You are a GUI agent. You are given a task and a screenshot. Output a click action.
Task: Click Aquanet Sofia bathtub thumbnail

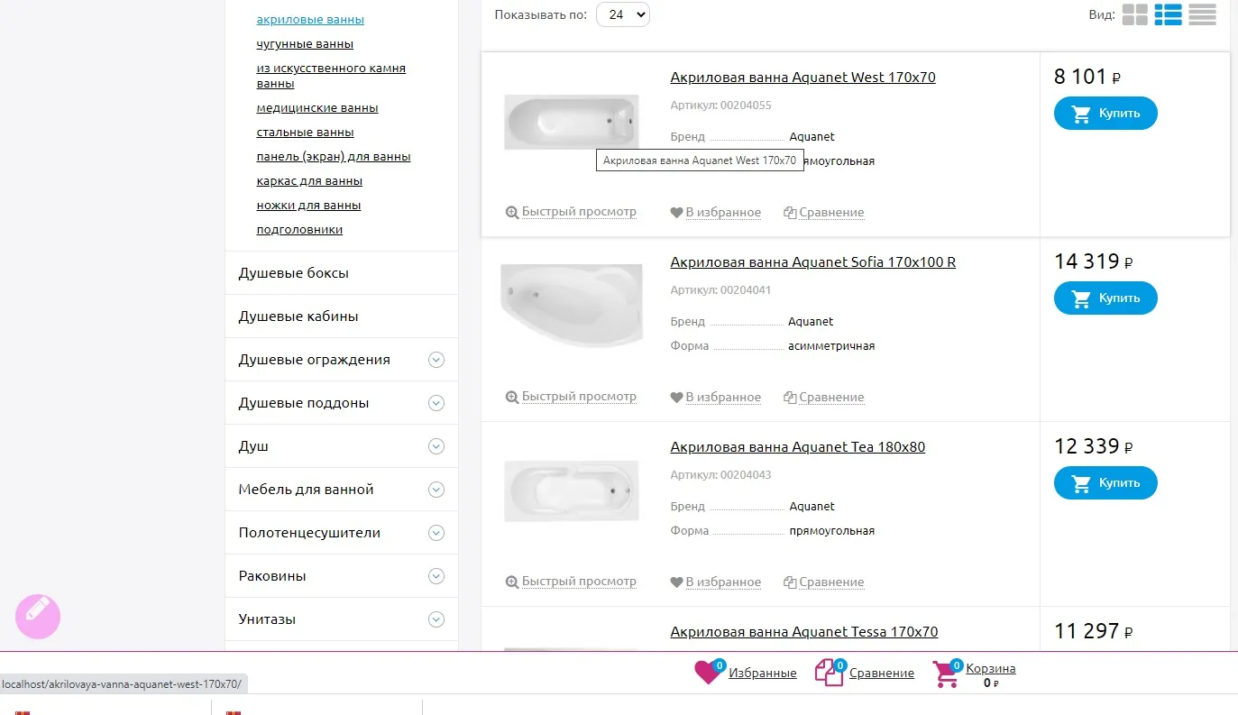click(572, 305)
